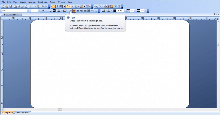Image resolution: width=220 pixels, height=115 pixels.
Task: Select the Line drawing tool
Action: pyautogui.click(x=73, y=6)
